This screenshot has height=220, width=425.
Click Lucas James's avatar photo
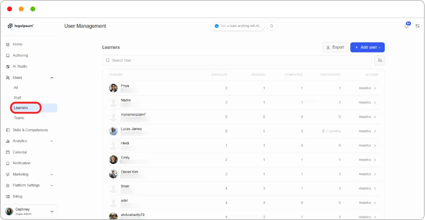[x=113, y=131]
